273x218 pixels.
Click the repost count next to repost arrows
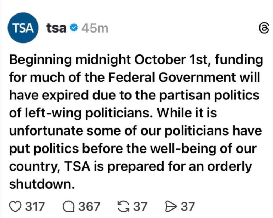[140, 206]
